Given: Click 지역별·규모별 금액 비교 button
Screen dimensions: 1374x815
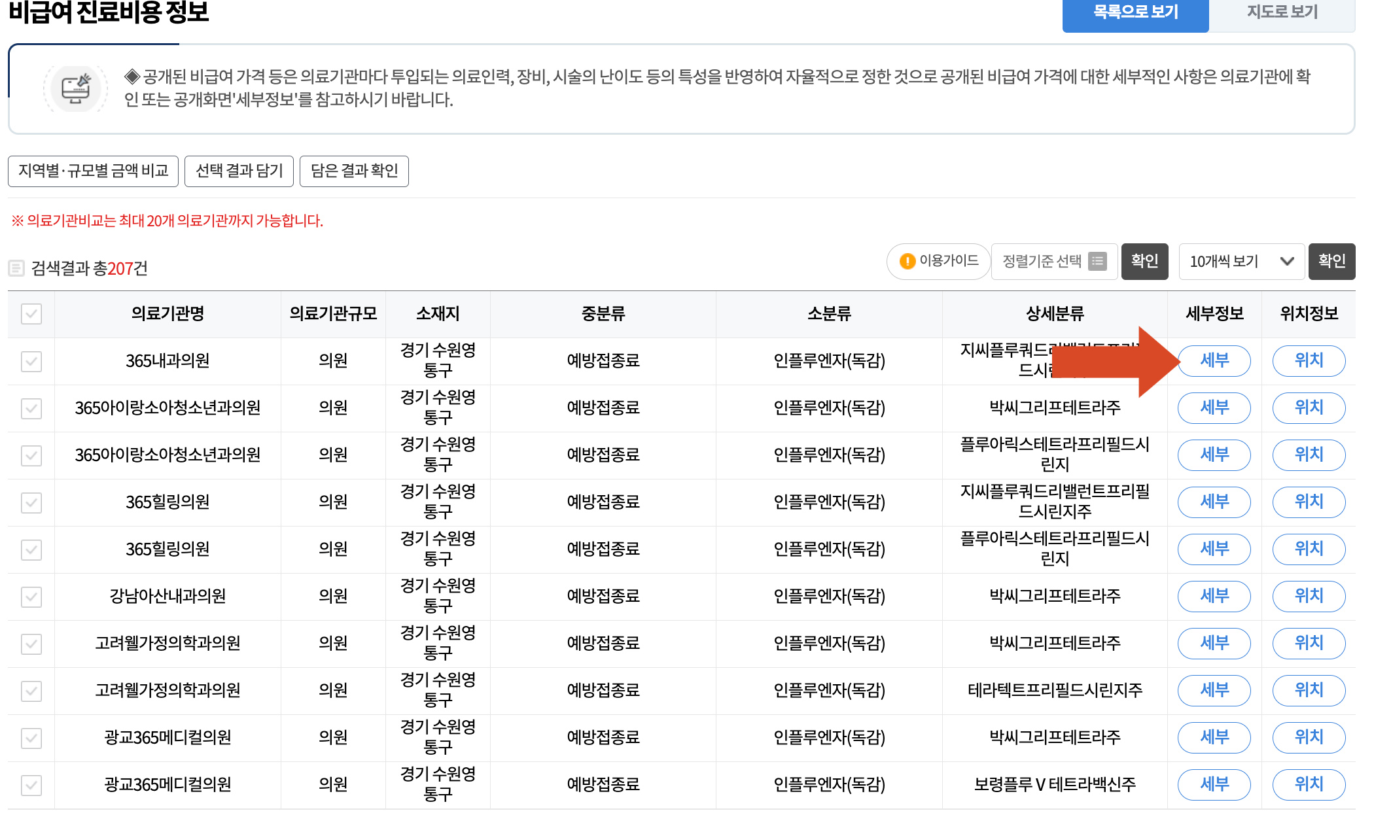Looking at the screenshot, I should (93, 171).
